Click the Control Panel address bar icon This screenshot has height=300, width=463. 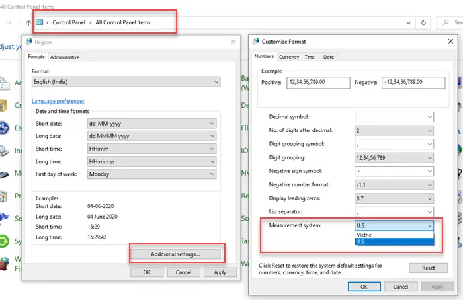click(39, 22)
